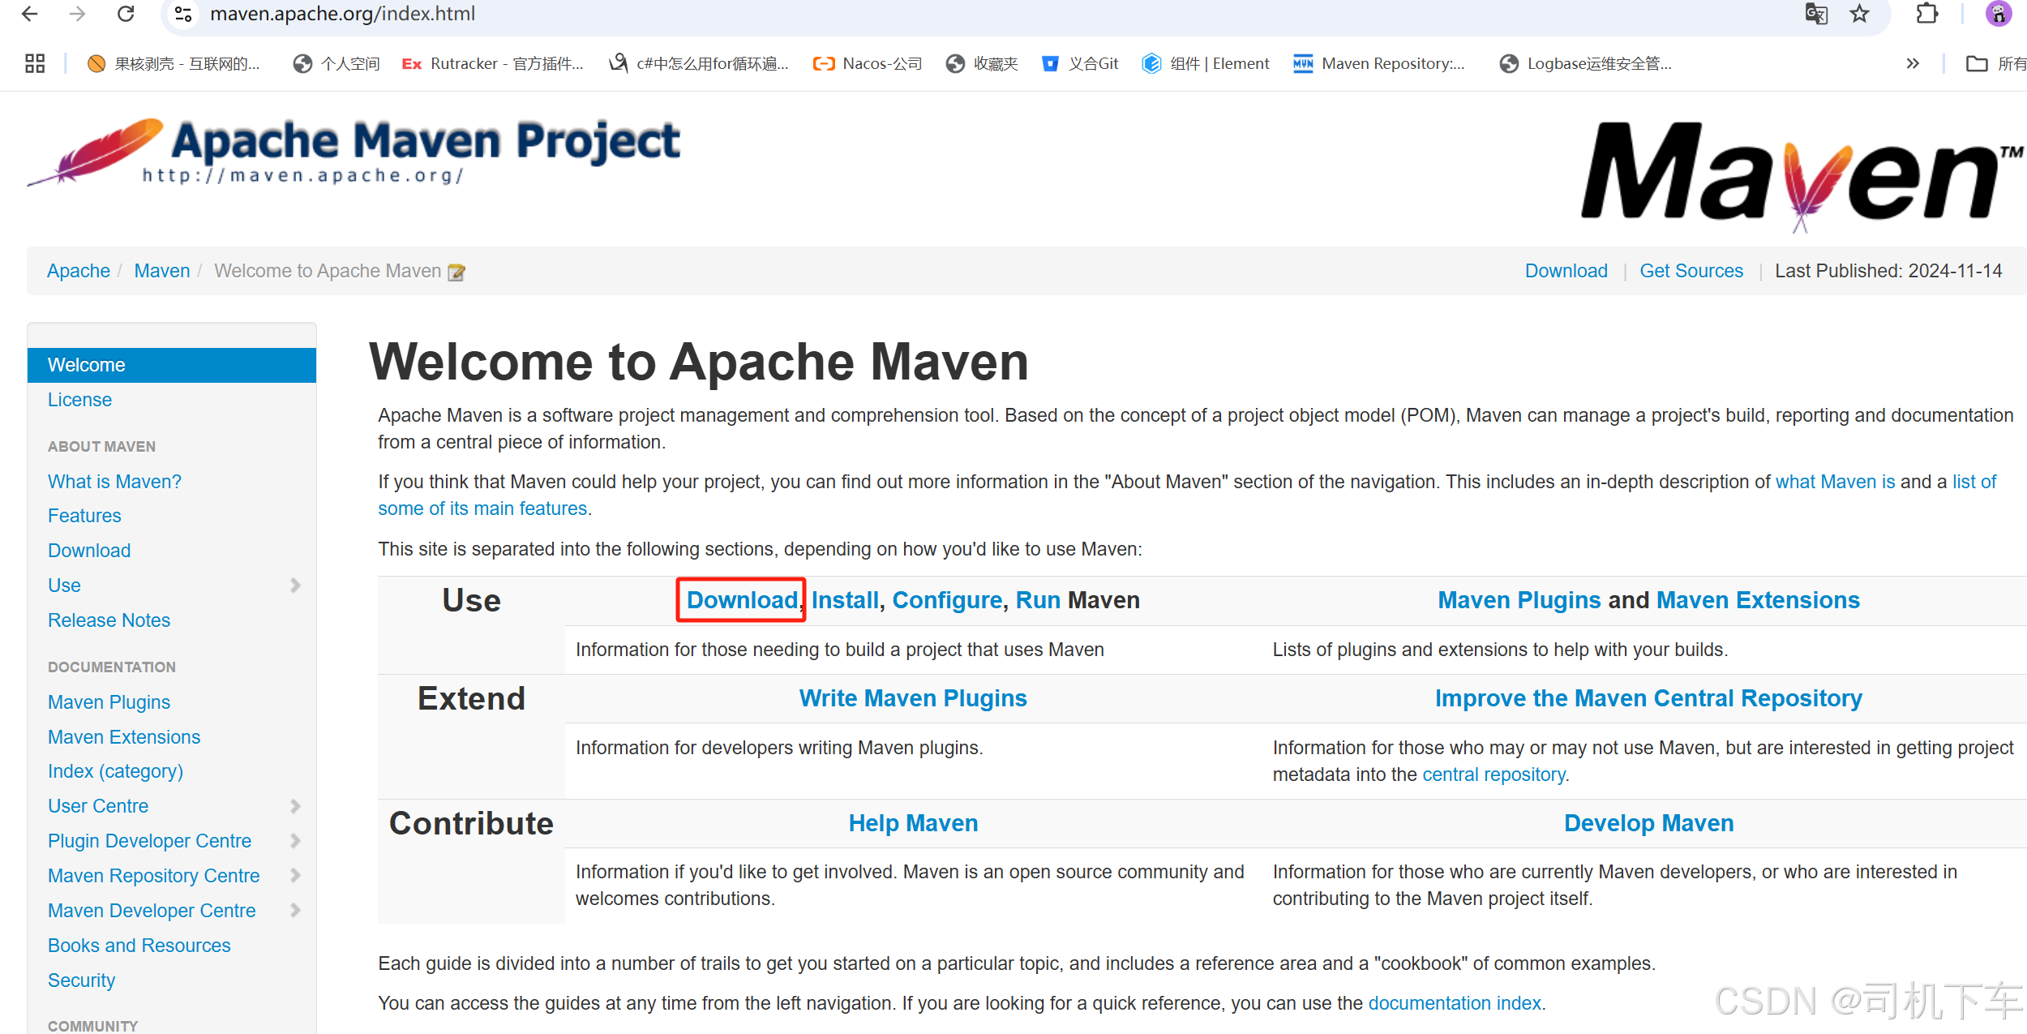This screenshot has width=2027, height=1034.
Task: Bookmark this page with star icon
Action: (x=1859, y=14)
